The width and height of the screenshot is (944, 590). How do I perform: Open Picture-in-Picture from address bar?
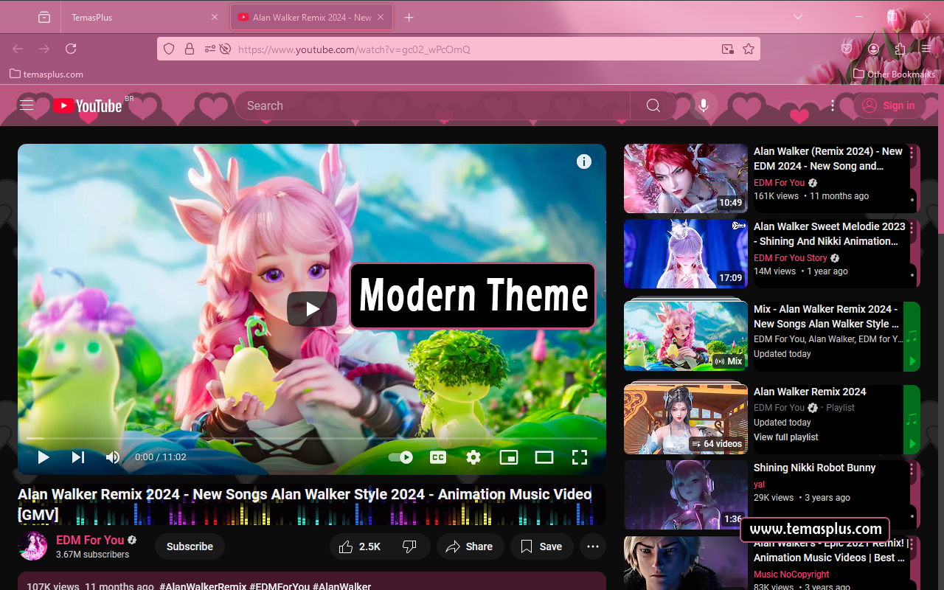coord(728,49)
